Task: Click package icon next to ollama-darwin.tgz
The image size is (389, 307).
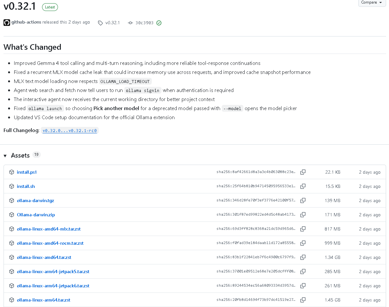Action: [x=12, y=200]
